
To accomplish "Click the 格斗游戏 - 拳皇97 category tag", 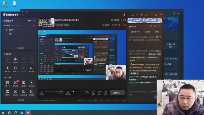I will coord(63,25).
